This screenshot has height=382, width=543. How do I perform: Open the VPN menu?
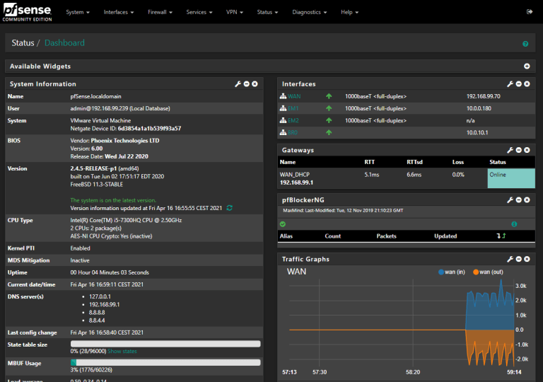point(234,12)
